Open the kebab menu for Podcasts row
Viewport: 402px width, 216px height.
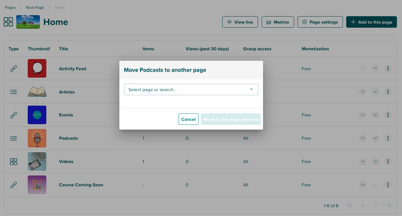tap(388, 138)
